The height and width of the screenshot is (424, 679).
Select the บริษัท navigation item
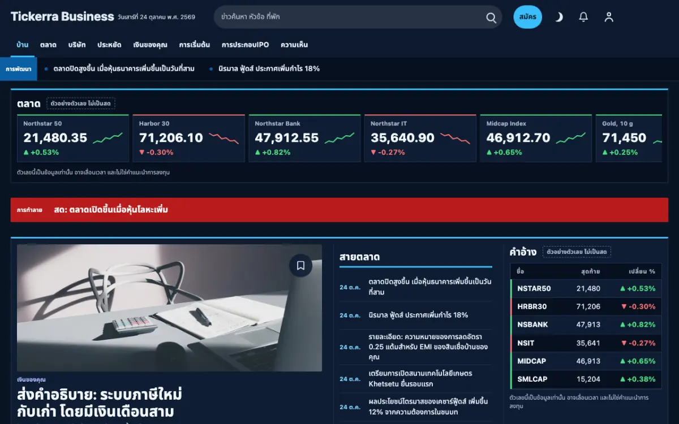point(77,45)
